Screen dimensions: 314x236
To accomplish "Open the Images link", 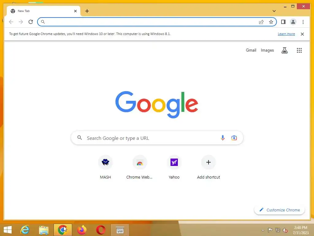I will pos(267,50).
